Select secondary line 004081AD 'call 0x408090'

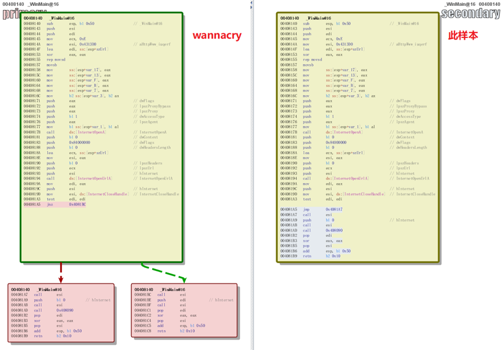(312, 230)
